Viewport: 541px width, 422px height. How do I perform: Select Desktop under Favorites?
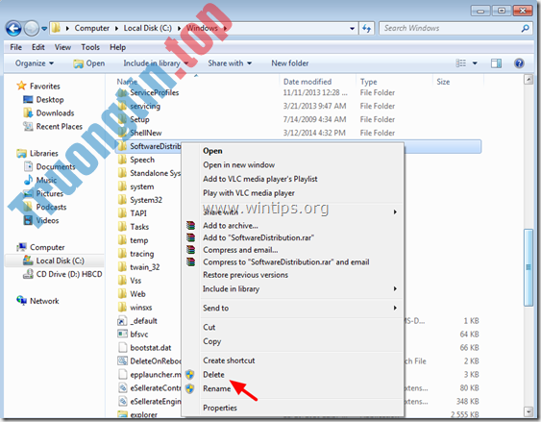[x=43, y=100]
